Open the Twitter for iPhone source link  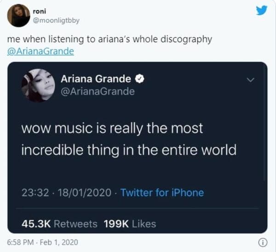[x=162, y=192]
